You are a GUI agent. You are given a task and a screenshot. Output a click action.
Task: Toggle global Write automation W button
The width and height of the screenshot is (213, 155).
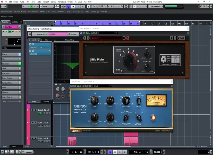click(34, 6)
